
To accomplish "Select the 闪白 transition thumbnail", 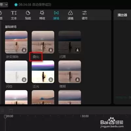I will click(x=16, y=72).
